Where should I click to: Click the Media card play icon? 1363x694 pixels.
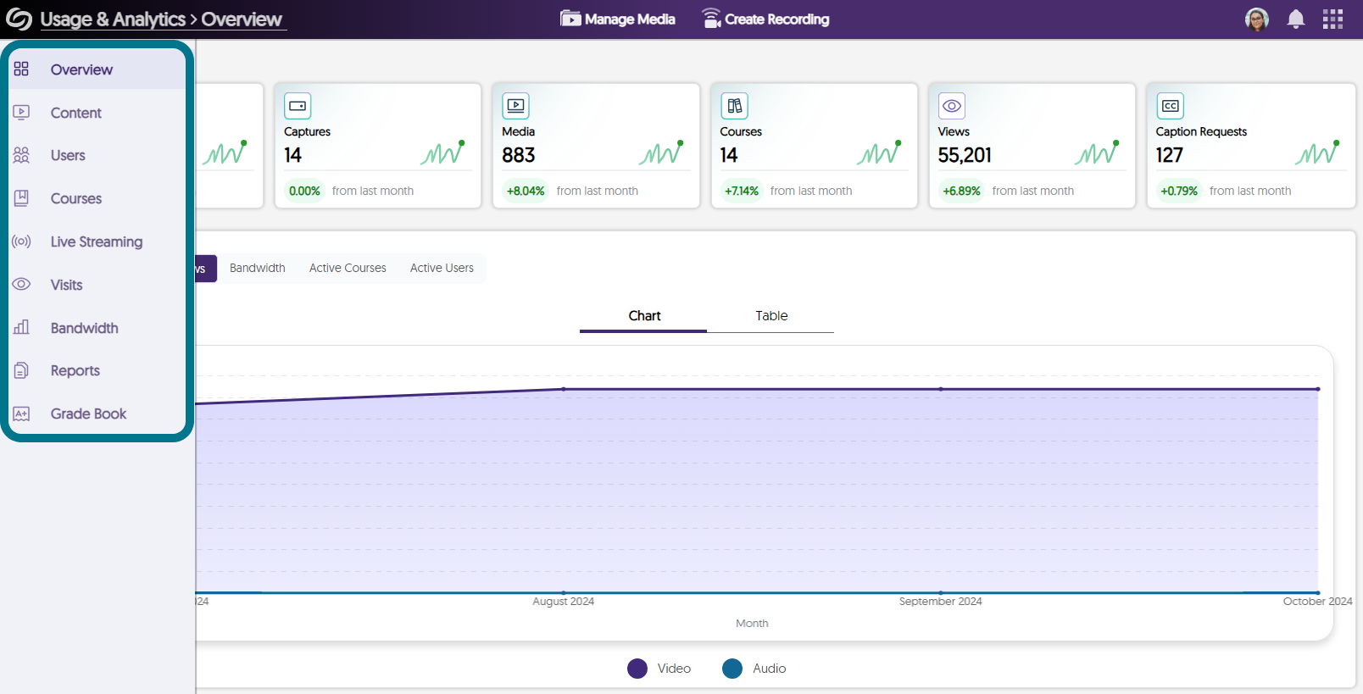(x=515, y=106)
